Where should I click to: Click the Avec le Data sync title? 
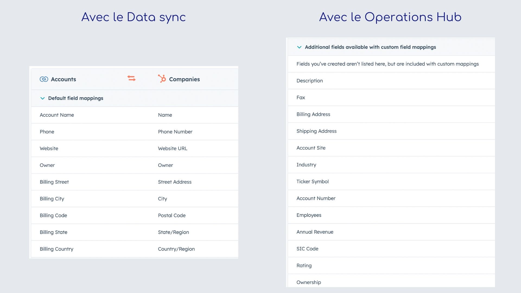pos(134,17)
